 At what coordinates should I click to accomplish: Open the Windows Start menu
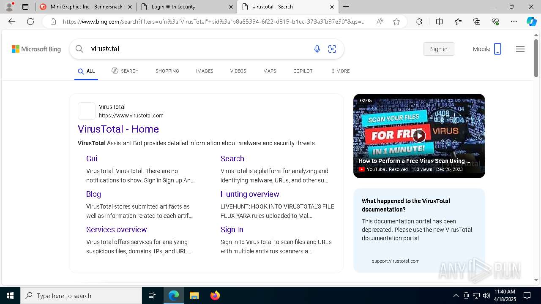10,296
